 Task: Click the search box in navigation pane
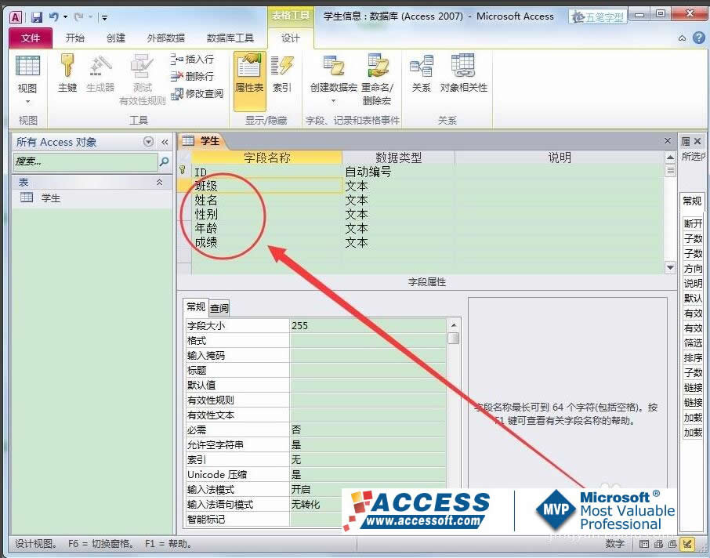coord(85,161)
